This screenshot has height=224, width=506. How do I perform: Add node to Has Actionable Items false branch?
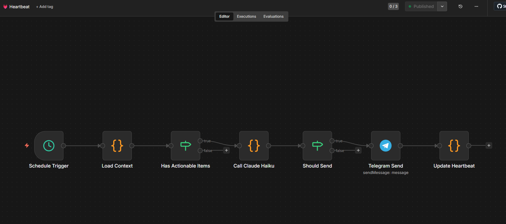pyautogui.click(x=226, y=150)
